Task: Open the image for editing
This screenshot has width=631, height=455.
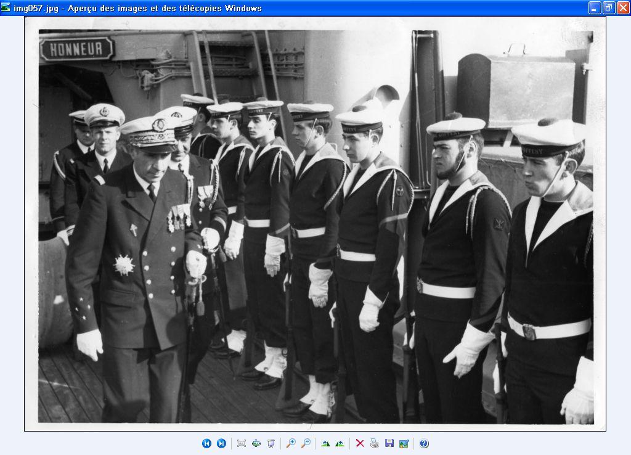Action: (x=404, y=443)
